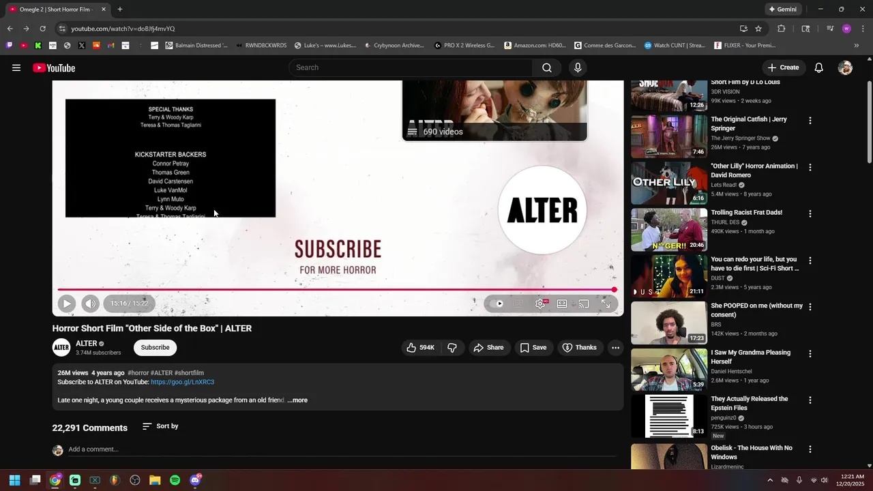Open options for They Actually Released Epstein Files
Screen dimensions: 873x491
(x=810, y=400)
